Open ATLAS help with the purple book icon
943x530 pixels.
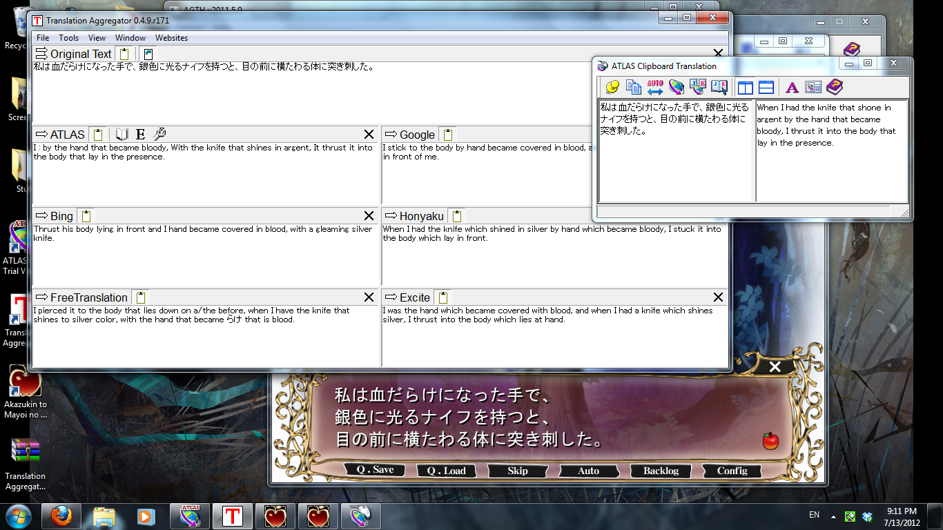pos(835,87)
